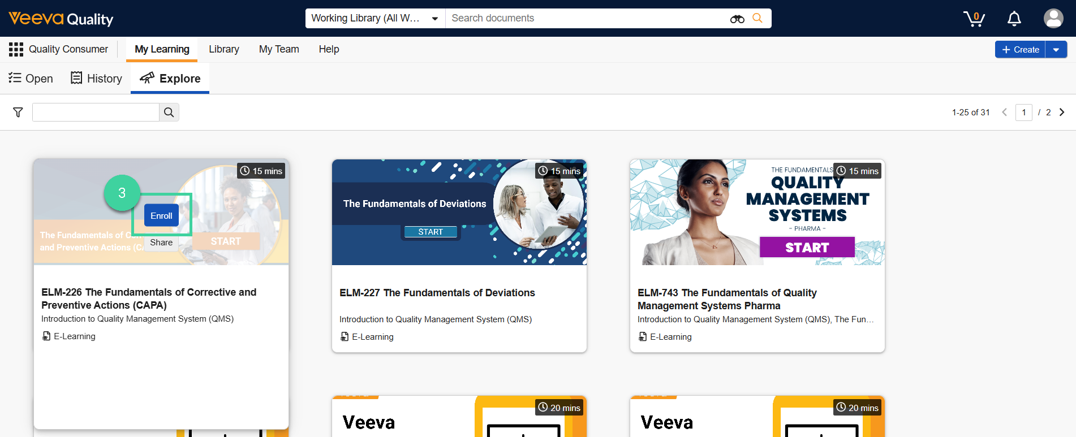Click Enroll on the CAPA course
1076x437 pixels.
pos(161,215)
